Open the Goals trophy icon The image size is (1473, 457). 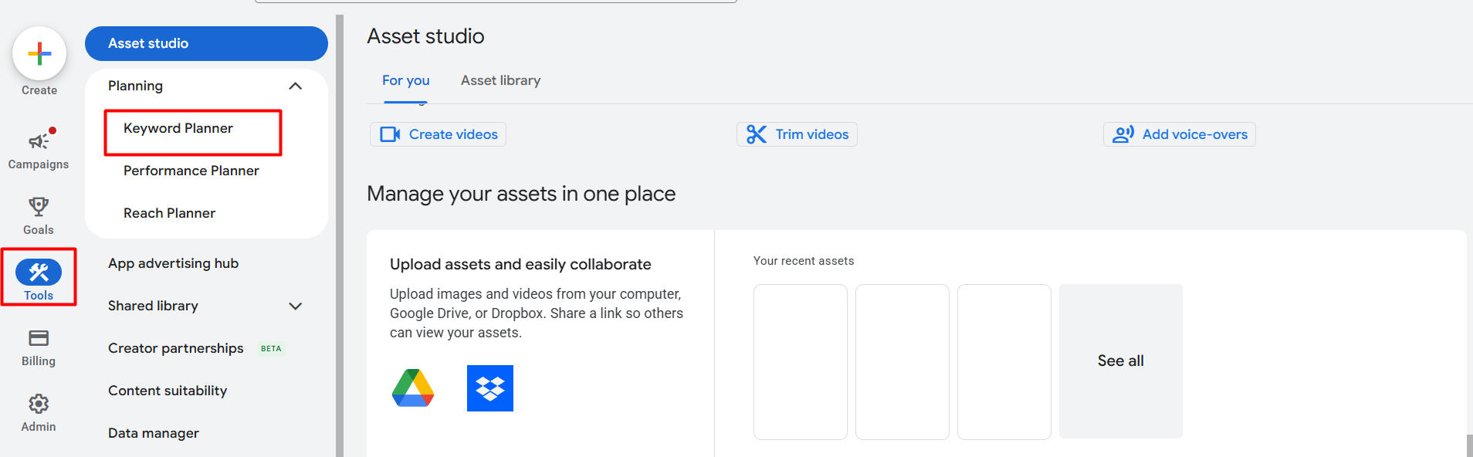pyautogui.click(x=39, y=207)
